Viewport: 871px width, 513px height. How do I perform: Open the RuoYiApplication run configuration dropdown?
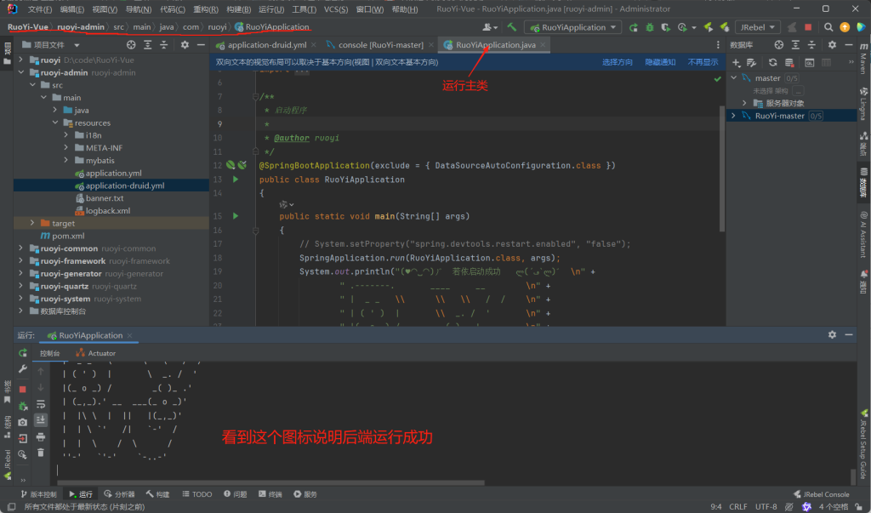tap(574, 27)
